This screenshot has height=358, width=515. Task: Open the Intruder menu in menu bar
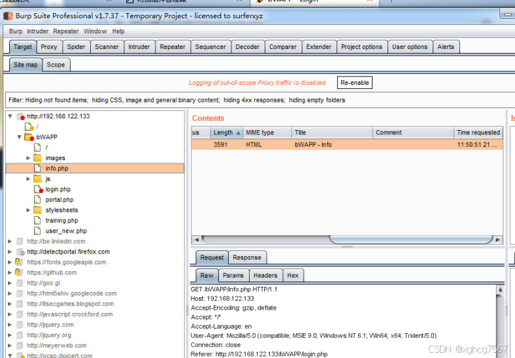tap(37, 31)
